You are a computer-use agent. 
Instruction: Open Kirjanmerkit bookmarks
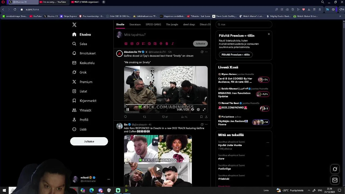point(84,101)
